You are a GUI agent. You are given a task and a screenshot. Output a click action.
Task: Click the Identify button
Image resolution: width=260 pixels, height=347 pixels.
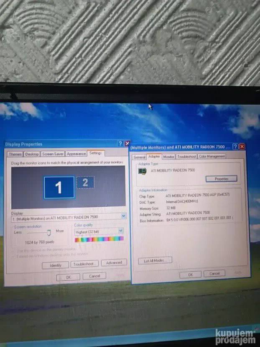[55, 265]
